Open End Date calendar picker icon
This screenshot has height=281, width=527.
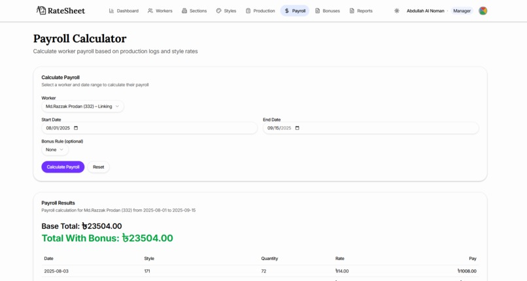[x=297, y=128]
